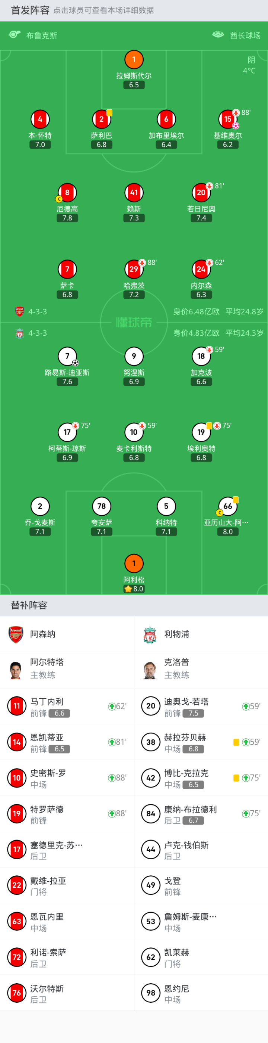Click the stadium icon beside 酋长球场
Image resolution: width=268 pixels, height=1043 pixels.
click(x=218, y=35)
